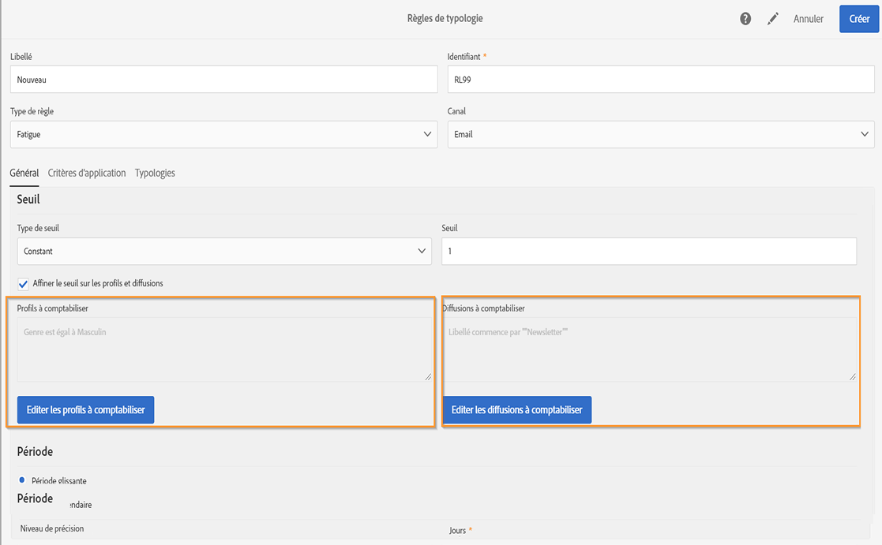This screenshot has width=882, height=545.
Task: Click into the Identifiant field
Action: [660, 80]
